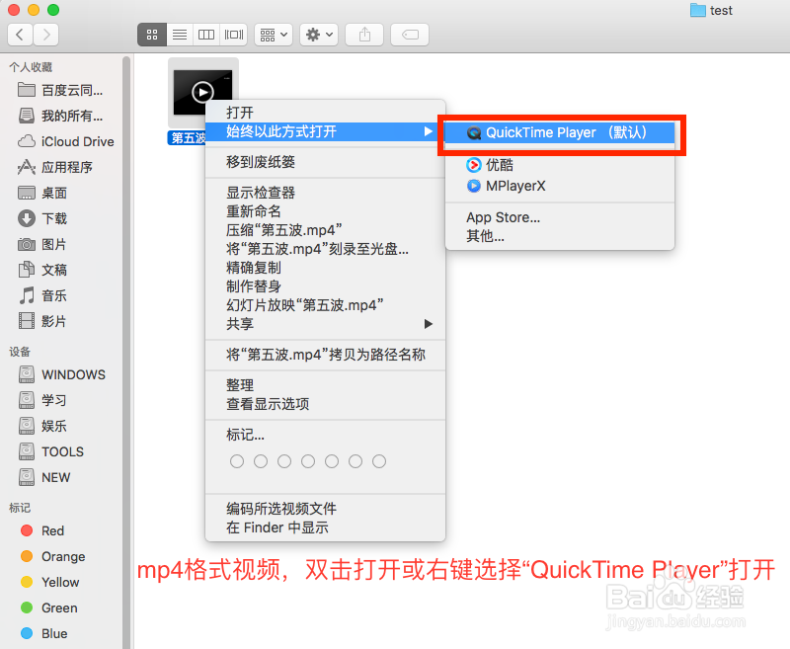Choose 精确复制
The image size is (790, 649).
click(x=326, y=268)
